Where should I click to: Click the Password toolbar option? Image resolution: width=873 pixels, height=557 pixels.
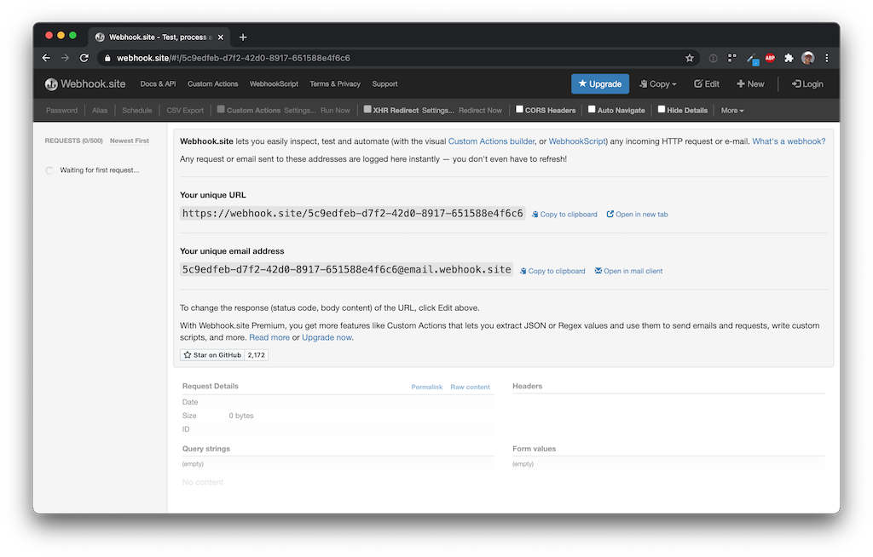(61, 110)
